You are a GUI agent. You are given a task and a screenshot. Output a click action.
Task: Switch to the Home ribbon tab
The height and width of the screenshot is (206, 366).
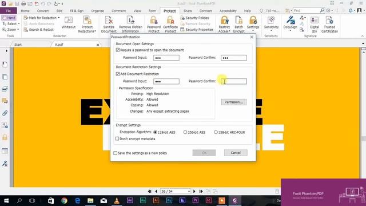point(25,11)
